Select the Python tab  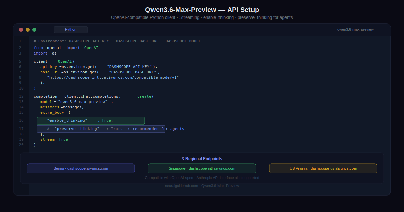(x=71, y=30)
